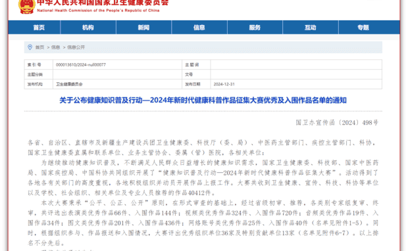Click the national emblem logo
This screenshot has width=408, height=251.
(x=26, y=6)
